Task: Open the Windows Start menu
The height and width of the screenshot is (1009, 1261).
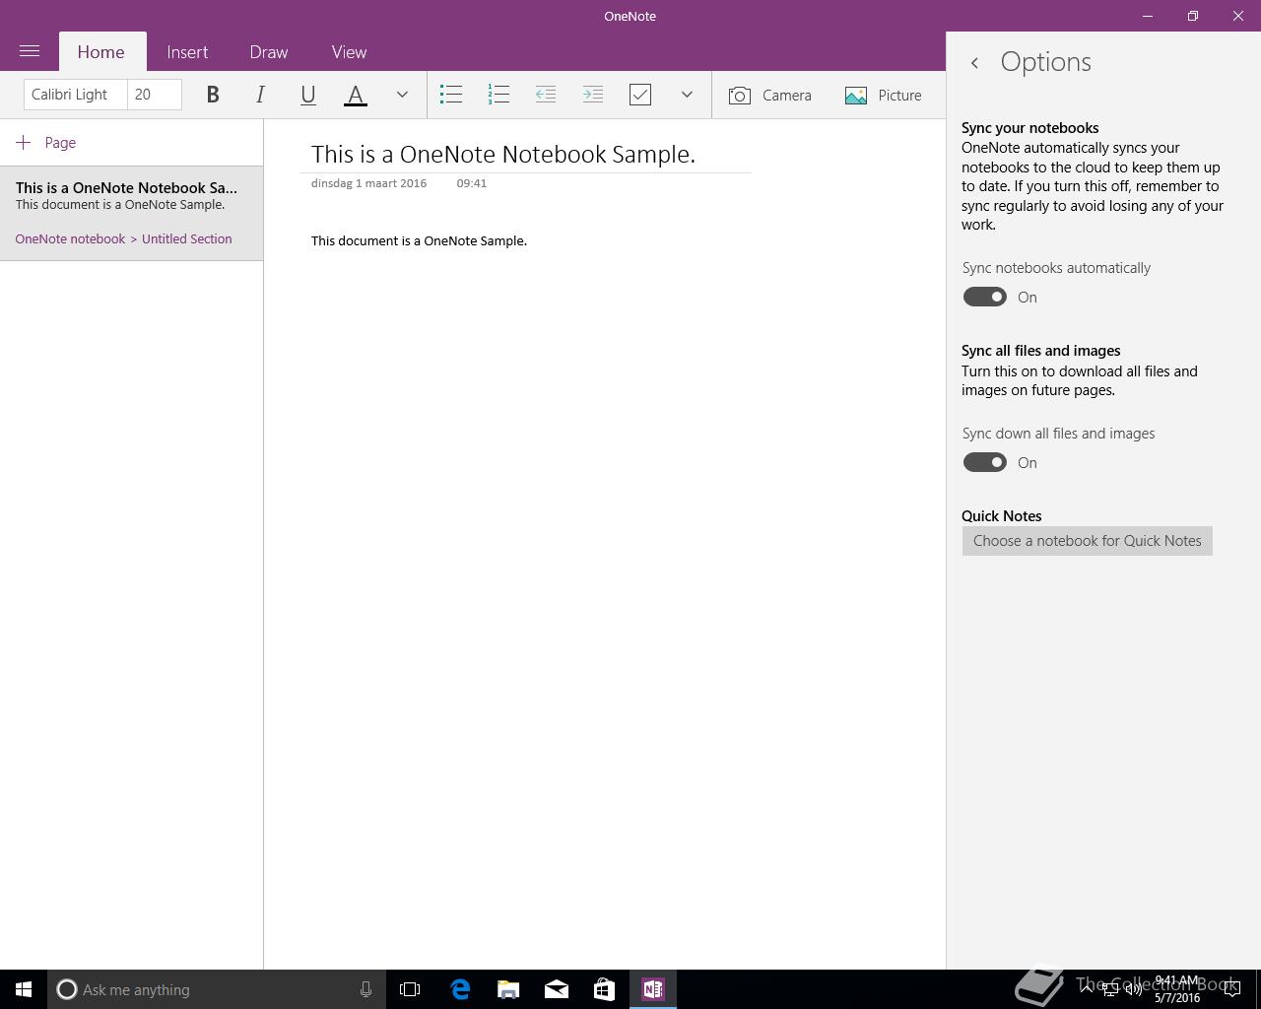Action: pos(24,989)
